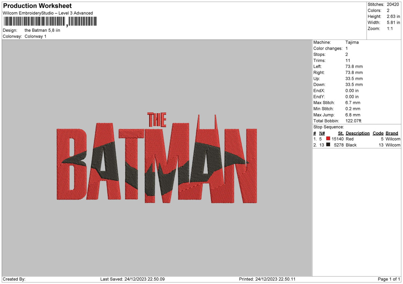Click the barcode below the title
Viewport: 403px width, 284px height.
point(50,22)
